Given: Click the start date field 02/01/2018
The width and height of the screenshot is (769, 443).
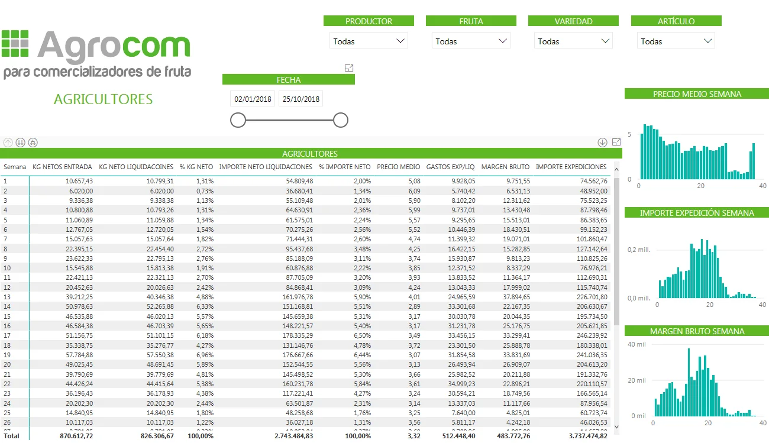Looking at the screenshot, I should point(253,99).
